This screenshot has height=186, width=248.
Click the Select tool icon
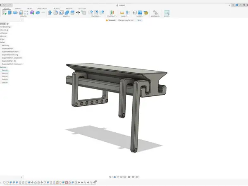point(167,12)
